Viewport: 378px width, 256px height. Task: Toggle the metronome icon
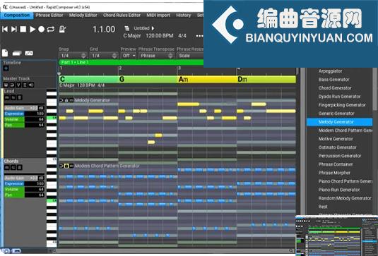62,29
